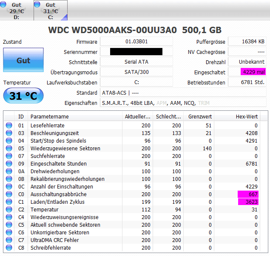The width and height of the screenshot is (270, 256).
Task: Click the hex value 4291
Action: (x=252, y=141)
